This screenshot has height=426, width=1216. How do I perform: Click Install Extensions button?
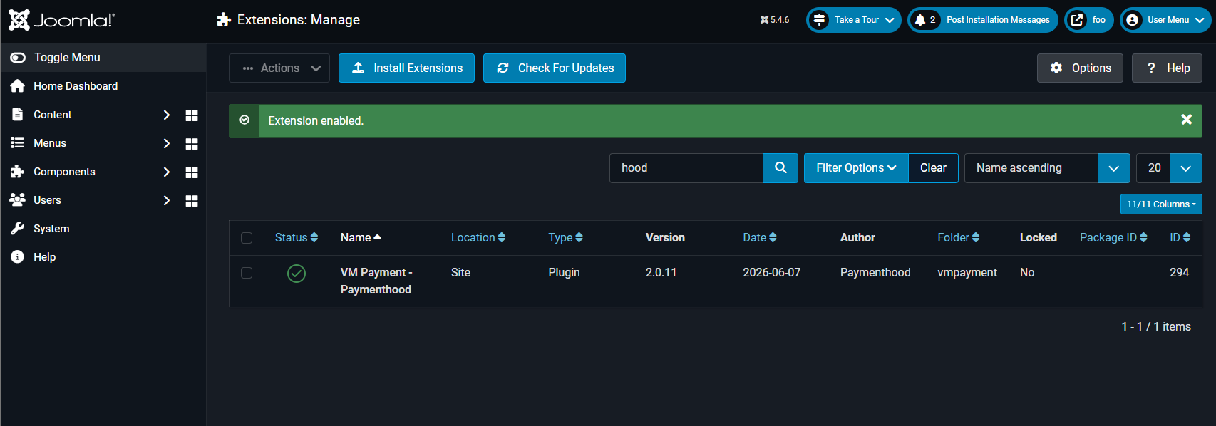pyautogui.click(x=406, y=68)
